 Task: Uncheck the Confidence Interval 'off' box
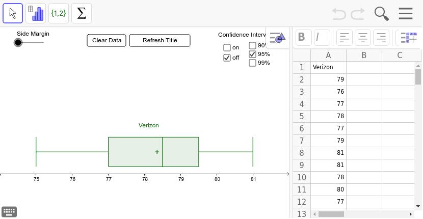click(227, 58)
